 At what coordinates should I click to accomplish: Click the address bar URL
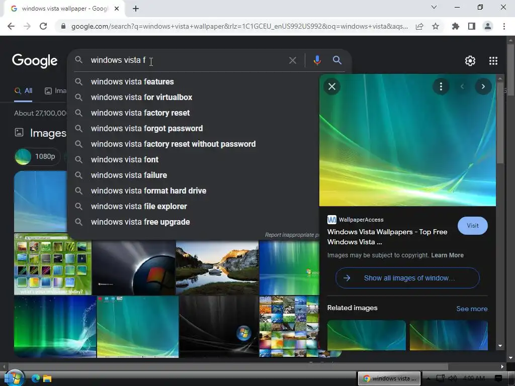coord(240,26)
